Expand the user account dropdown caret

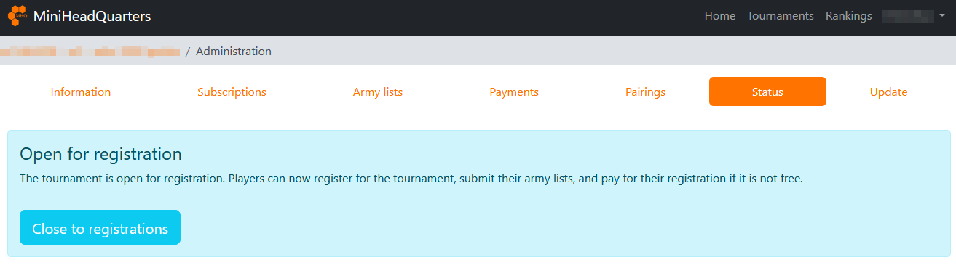tap(941, 16)
